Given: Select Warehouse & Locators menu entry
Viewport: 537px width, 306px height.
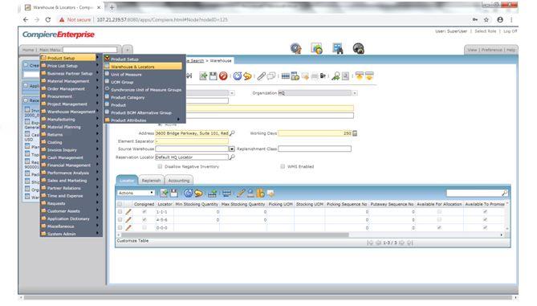Looking at the screenshot, I should (143, 67).
